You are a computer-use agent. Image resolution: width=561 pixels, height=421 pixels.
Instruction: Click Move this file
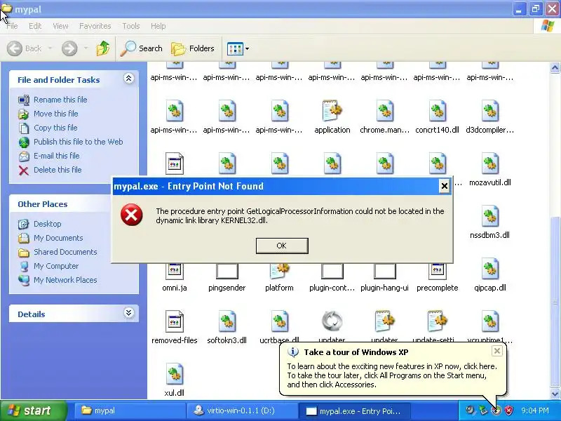(x=56, y=114)
